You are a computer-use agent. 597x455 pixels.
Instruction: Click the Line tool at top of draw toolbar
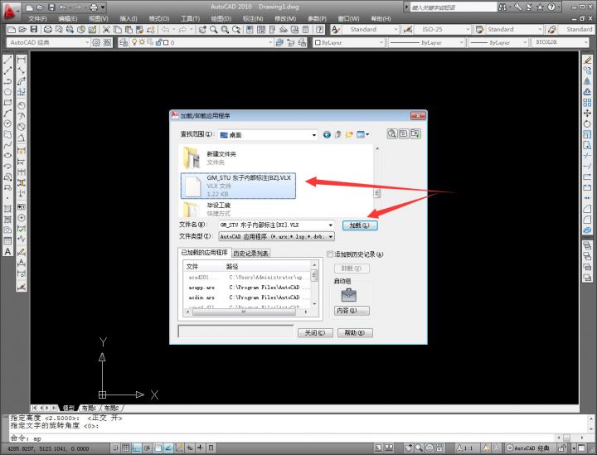pos(7,61)
